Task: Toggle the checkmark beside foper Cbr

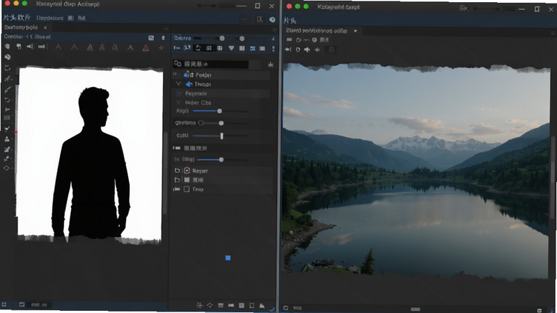Action: pos(179,102)
